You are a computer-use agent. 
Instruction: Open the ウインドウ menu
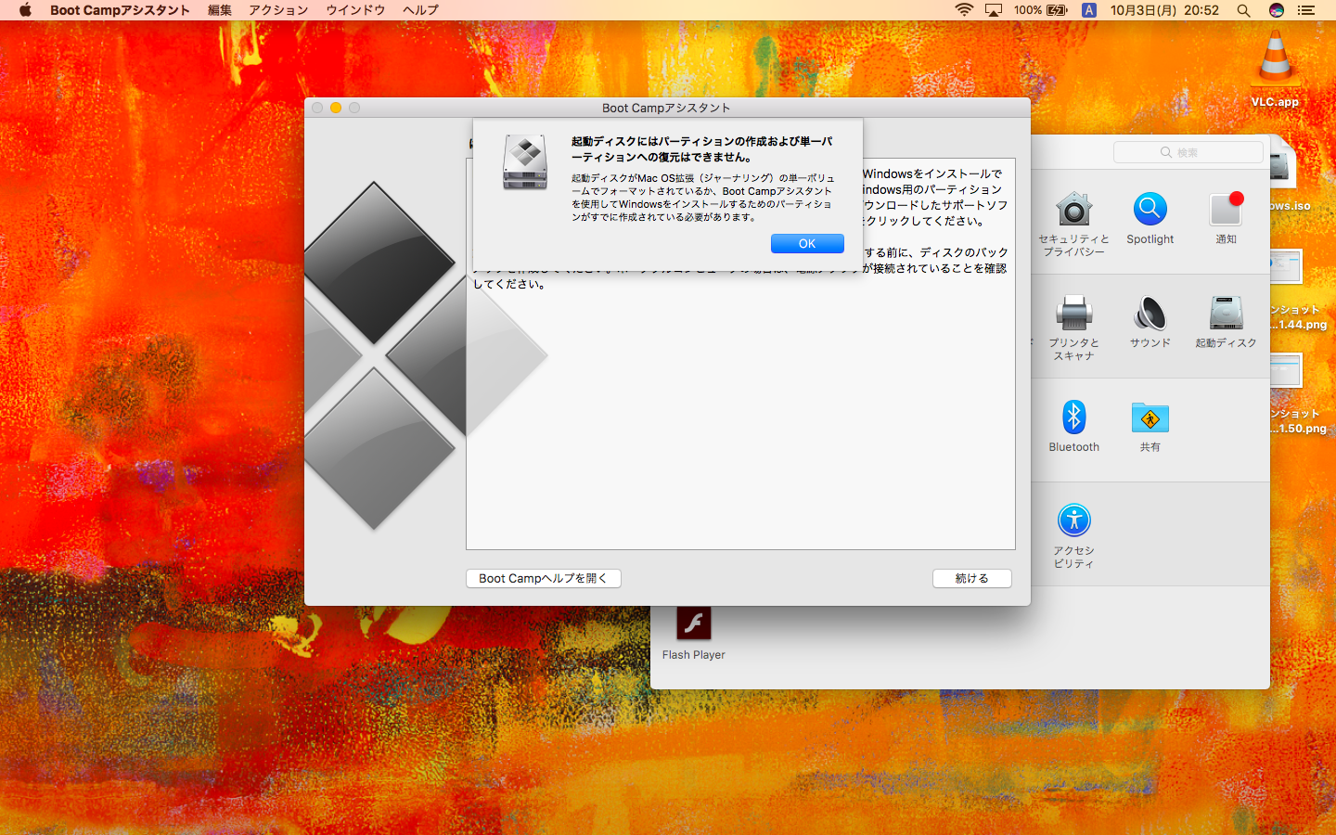pyautogui.click(x=355, y=10)
